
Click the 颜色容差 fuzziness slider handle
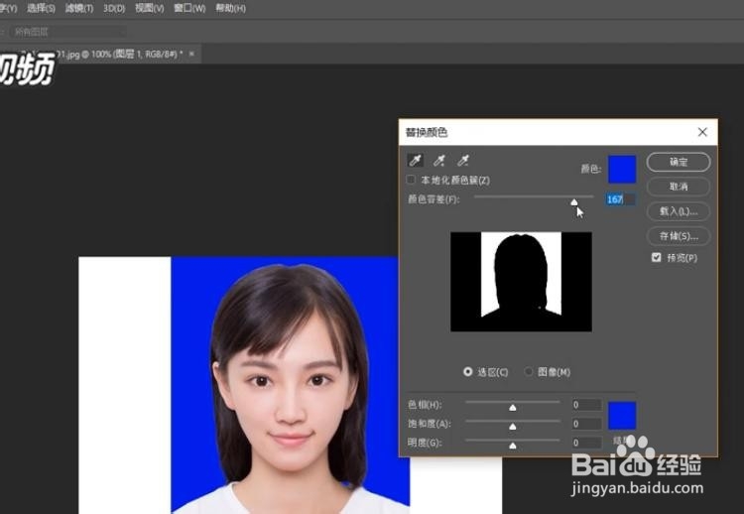(x=574, y=202)
